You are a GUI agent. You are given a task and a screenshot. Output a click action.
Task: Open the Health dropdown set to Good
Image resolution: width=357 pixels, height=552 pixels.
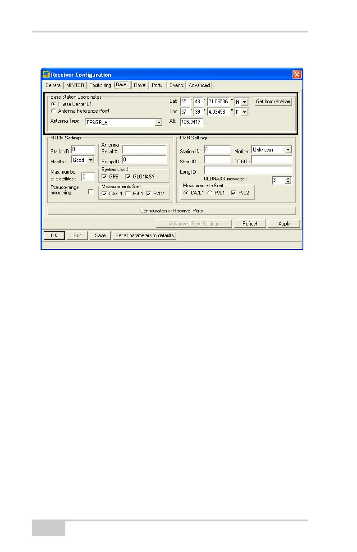click(90, 160)
